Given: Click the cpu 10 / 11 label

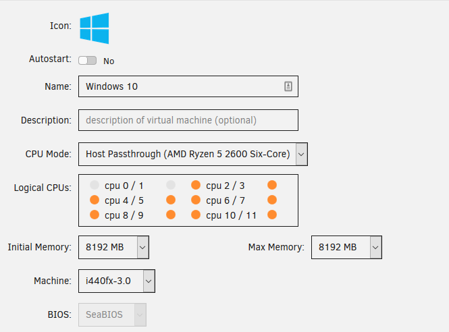Looking at the screenshot, I should point(231,215).
